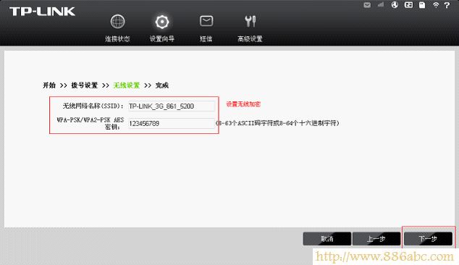Click the 无线网络名称(SSID) label
The image size is (459, 265).
pos(93,106)
